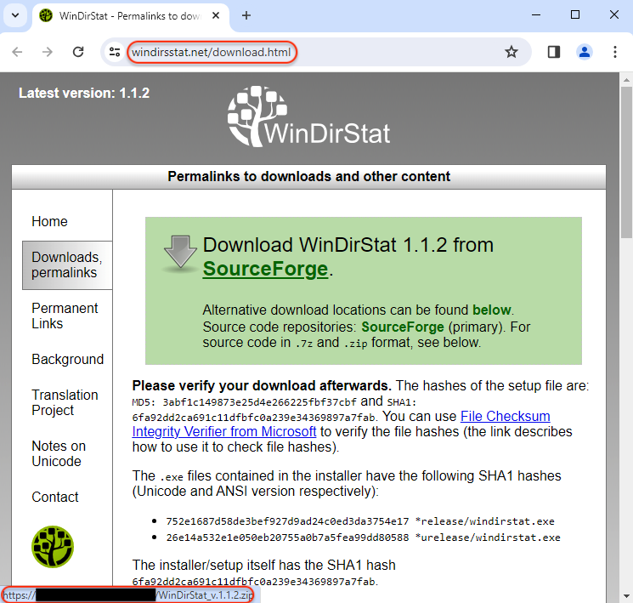Click 'Latest version: 1.1.2' text

coord(84,93)
